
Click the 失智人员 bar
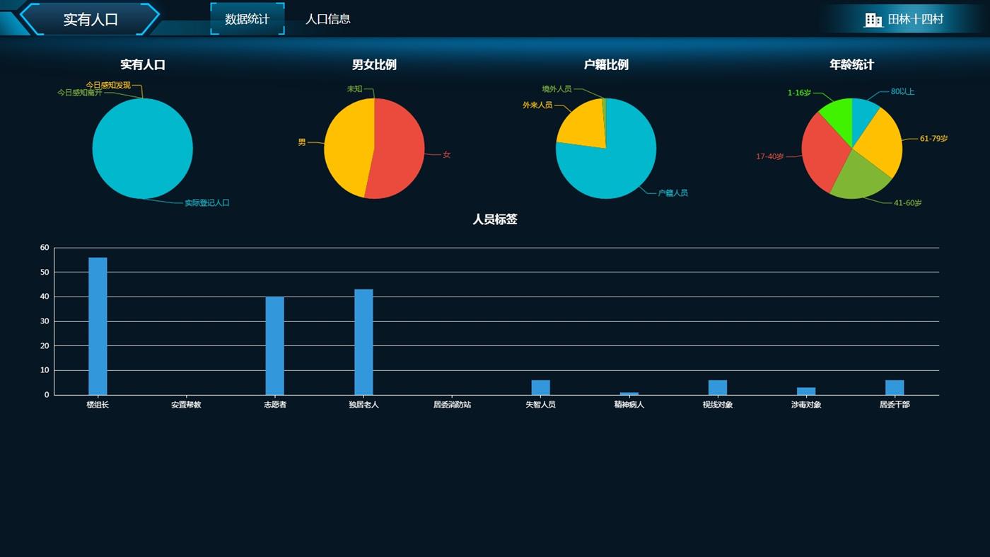540,387
